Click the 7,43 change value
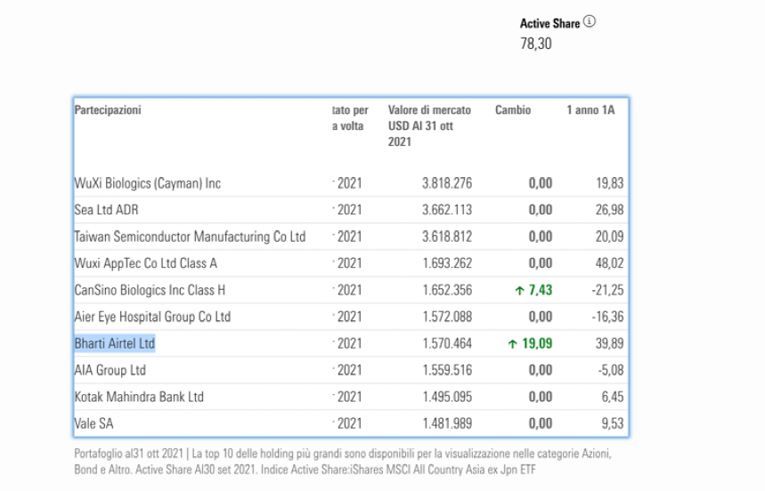 541,290
